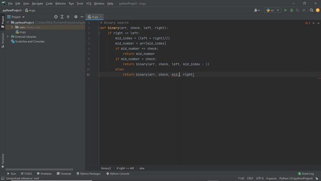Expand the venv folder
The image size is (321, 181).
(12, 27)
